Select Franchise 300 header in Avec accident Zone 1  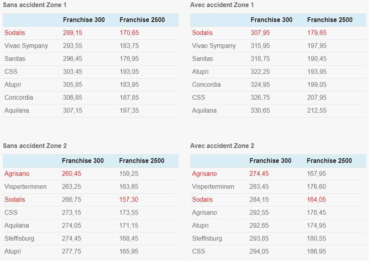coord(271,20)
